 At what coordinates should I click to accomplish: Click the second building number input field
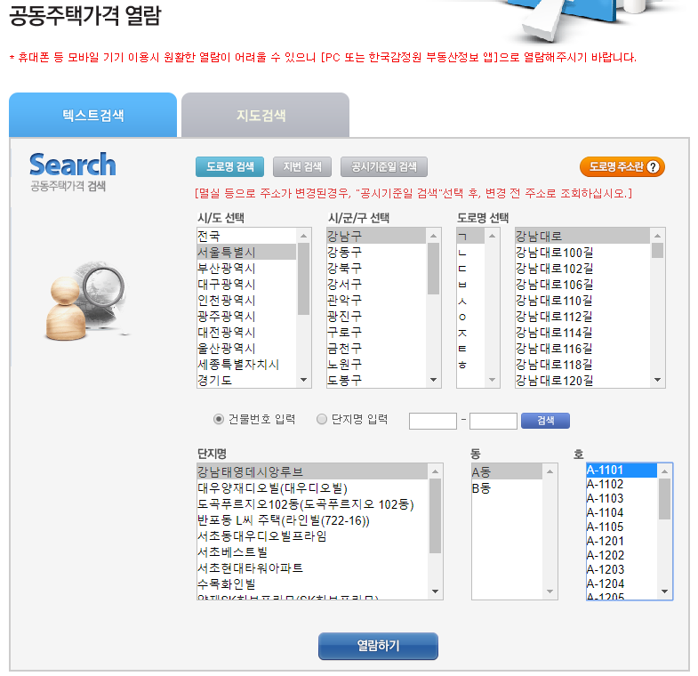click(x=493, y=421)
